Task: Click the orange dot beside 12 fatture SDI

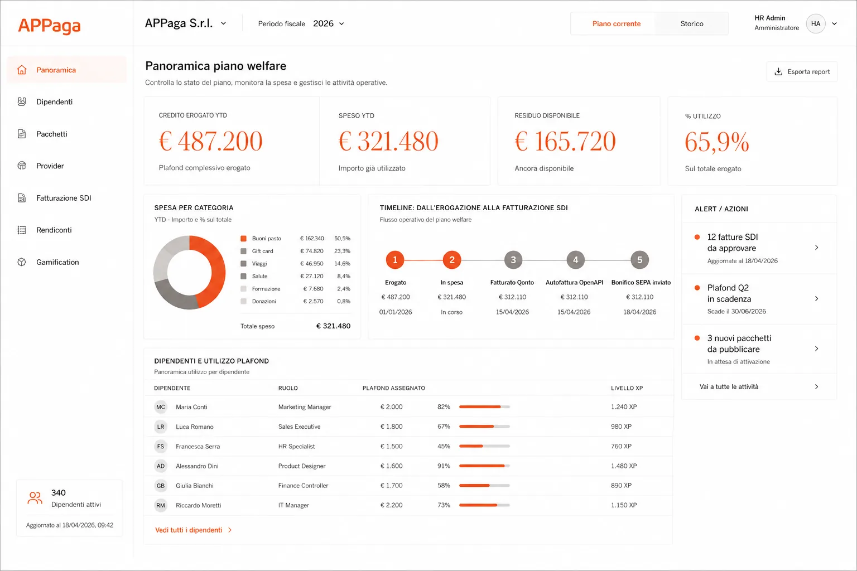Action: tap(697, 237)
